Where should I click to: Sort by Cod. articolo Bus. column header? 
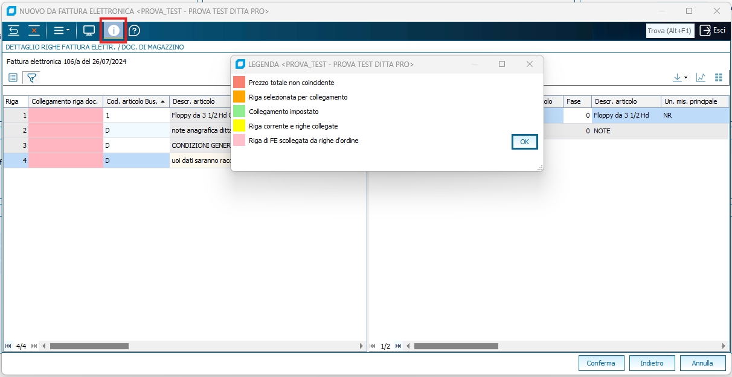pos(136,101)
